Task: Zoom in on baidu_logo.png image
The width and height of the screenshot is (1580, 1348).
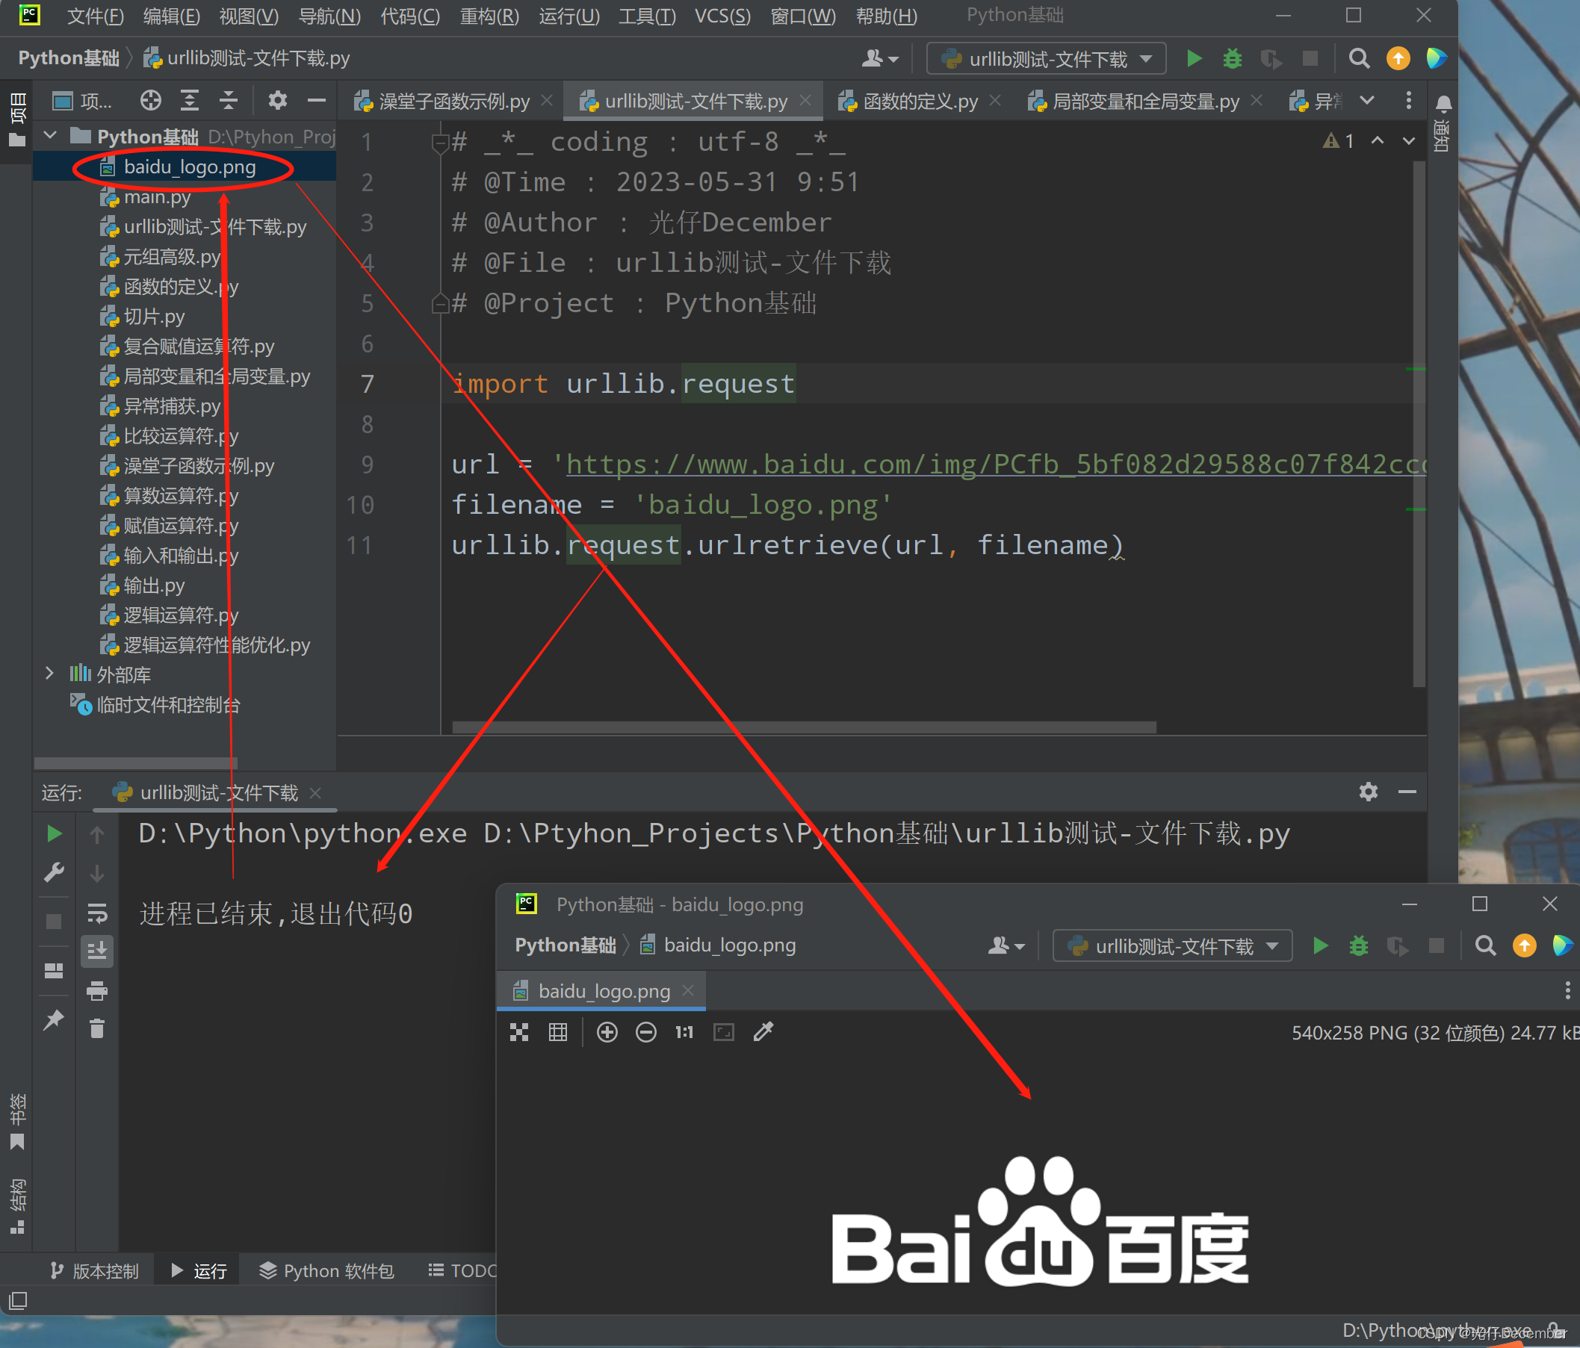Action: [607, 1032]
